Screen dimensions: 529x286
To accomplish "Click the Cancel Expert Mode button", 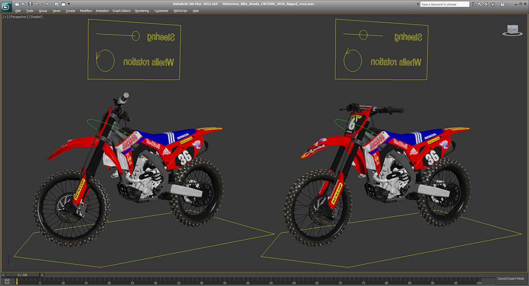I will pyautogui.click(x=511, y=278).
